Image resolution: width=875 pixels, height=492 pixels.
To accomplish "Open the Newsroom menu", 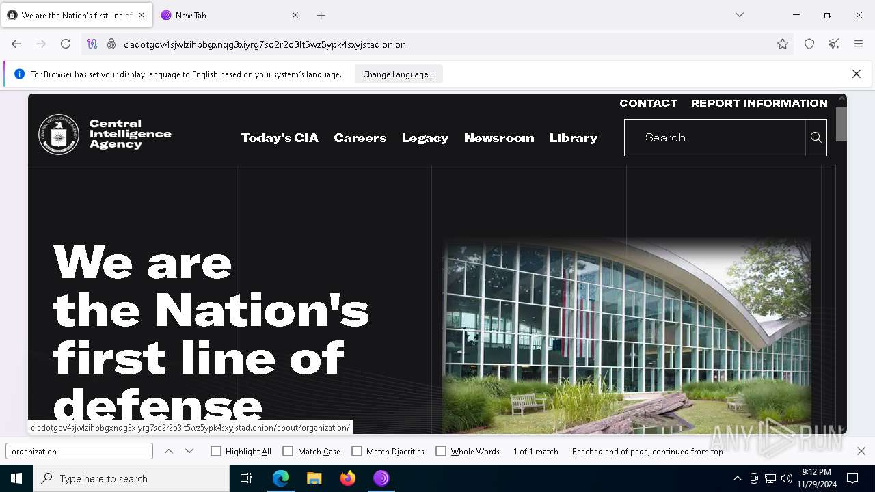I will click(x=499, y=138).
